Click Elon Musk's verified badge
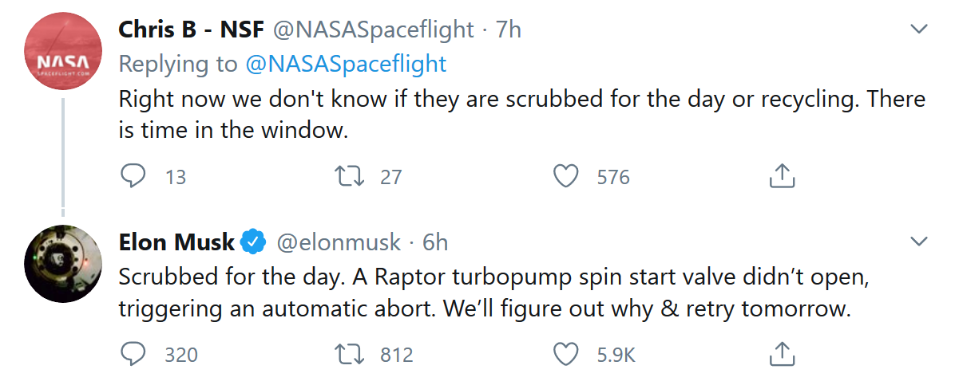Image resolution: width=955 pixels, height=385 pixels. click(x=254, y=241)
